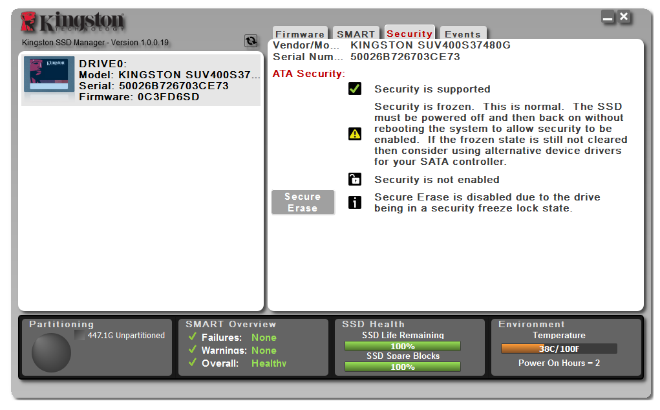Minimize the Kingston SSD Manager window

(x=608, y=17)
